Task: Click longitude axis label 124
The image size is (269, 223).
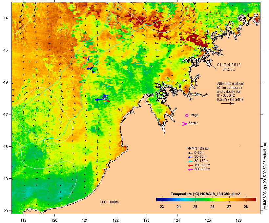Action: click(177, 220)
